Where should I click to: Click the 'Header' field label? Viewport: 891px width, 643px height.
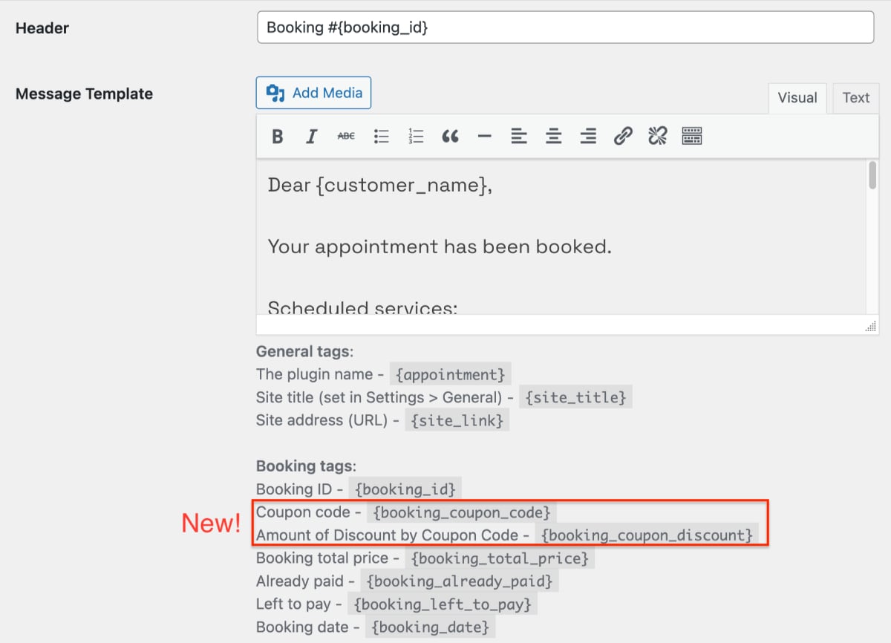42,28
